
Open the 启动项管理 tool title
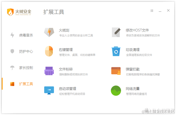point(68,89)
